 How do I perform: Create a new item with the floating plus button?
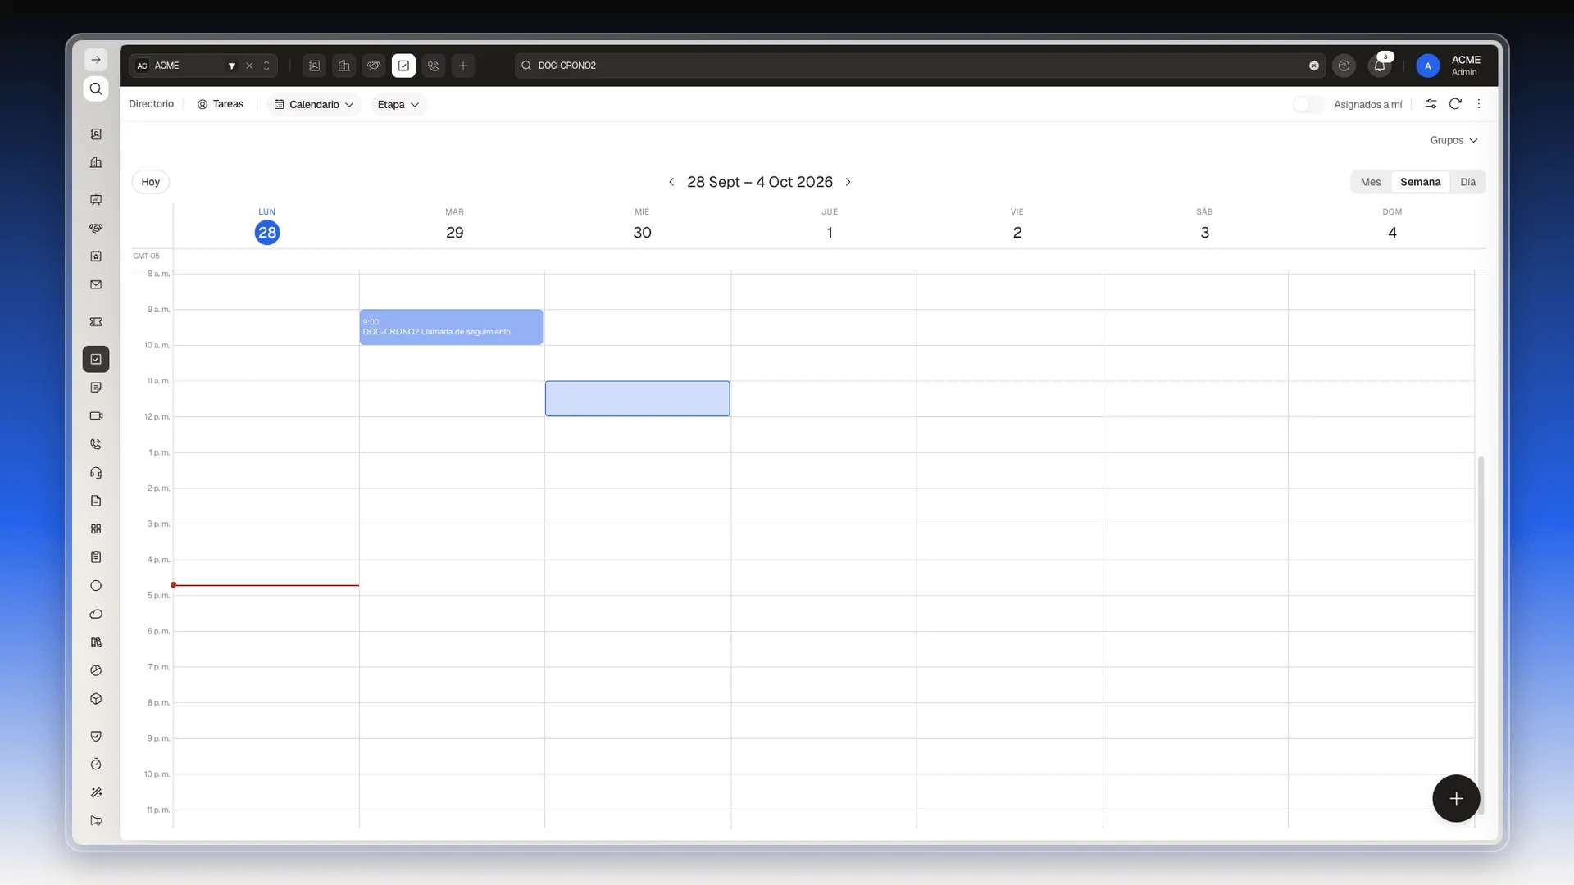pyautogui.click(x=1456, y=798)
